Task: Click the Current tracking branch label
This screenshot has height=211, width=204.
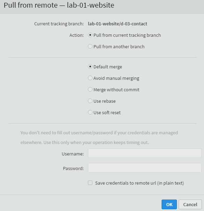Action: click(59, 24)
